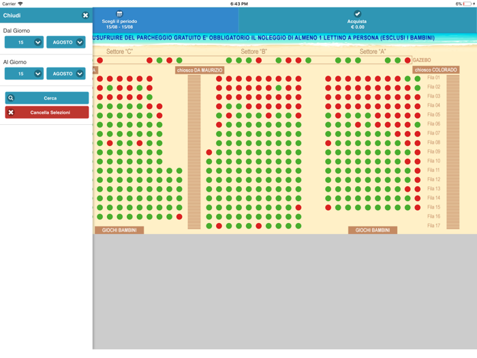Click the chiosco COLORADO label

(436, 70)
